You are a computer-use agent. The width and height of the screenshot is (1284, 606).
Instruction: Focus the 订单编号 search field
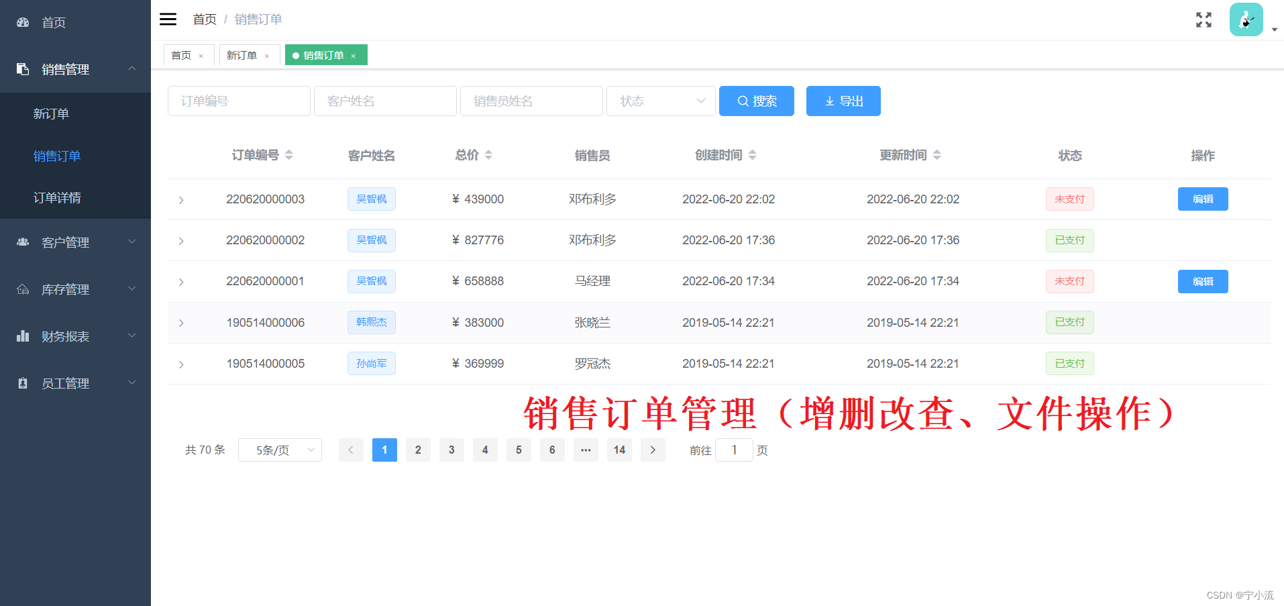coord(239,101)
